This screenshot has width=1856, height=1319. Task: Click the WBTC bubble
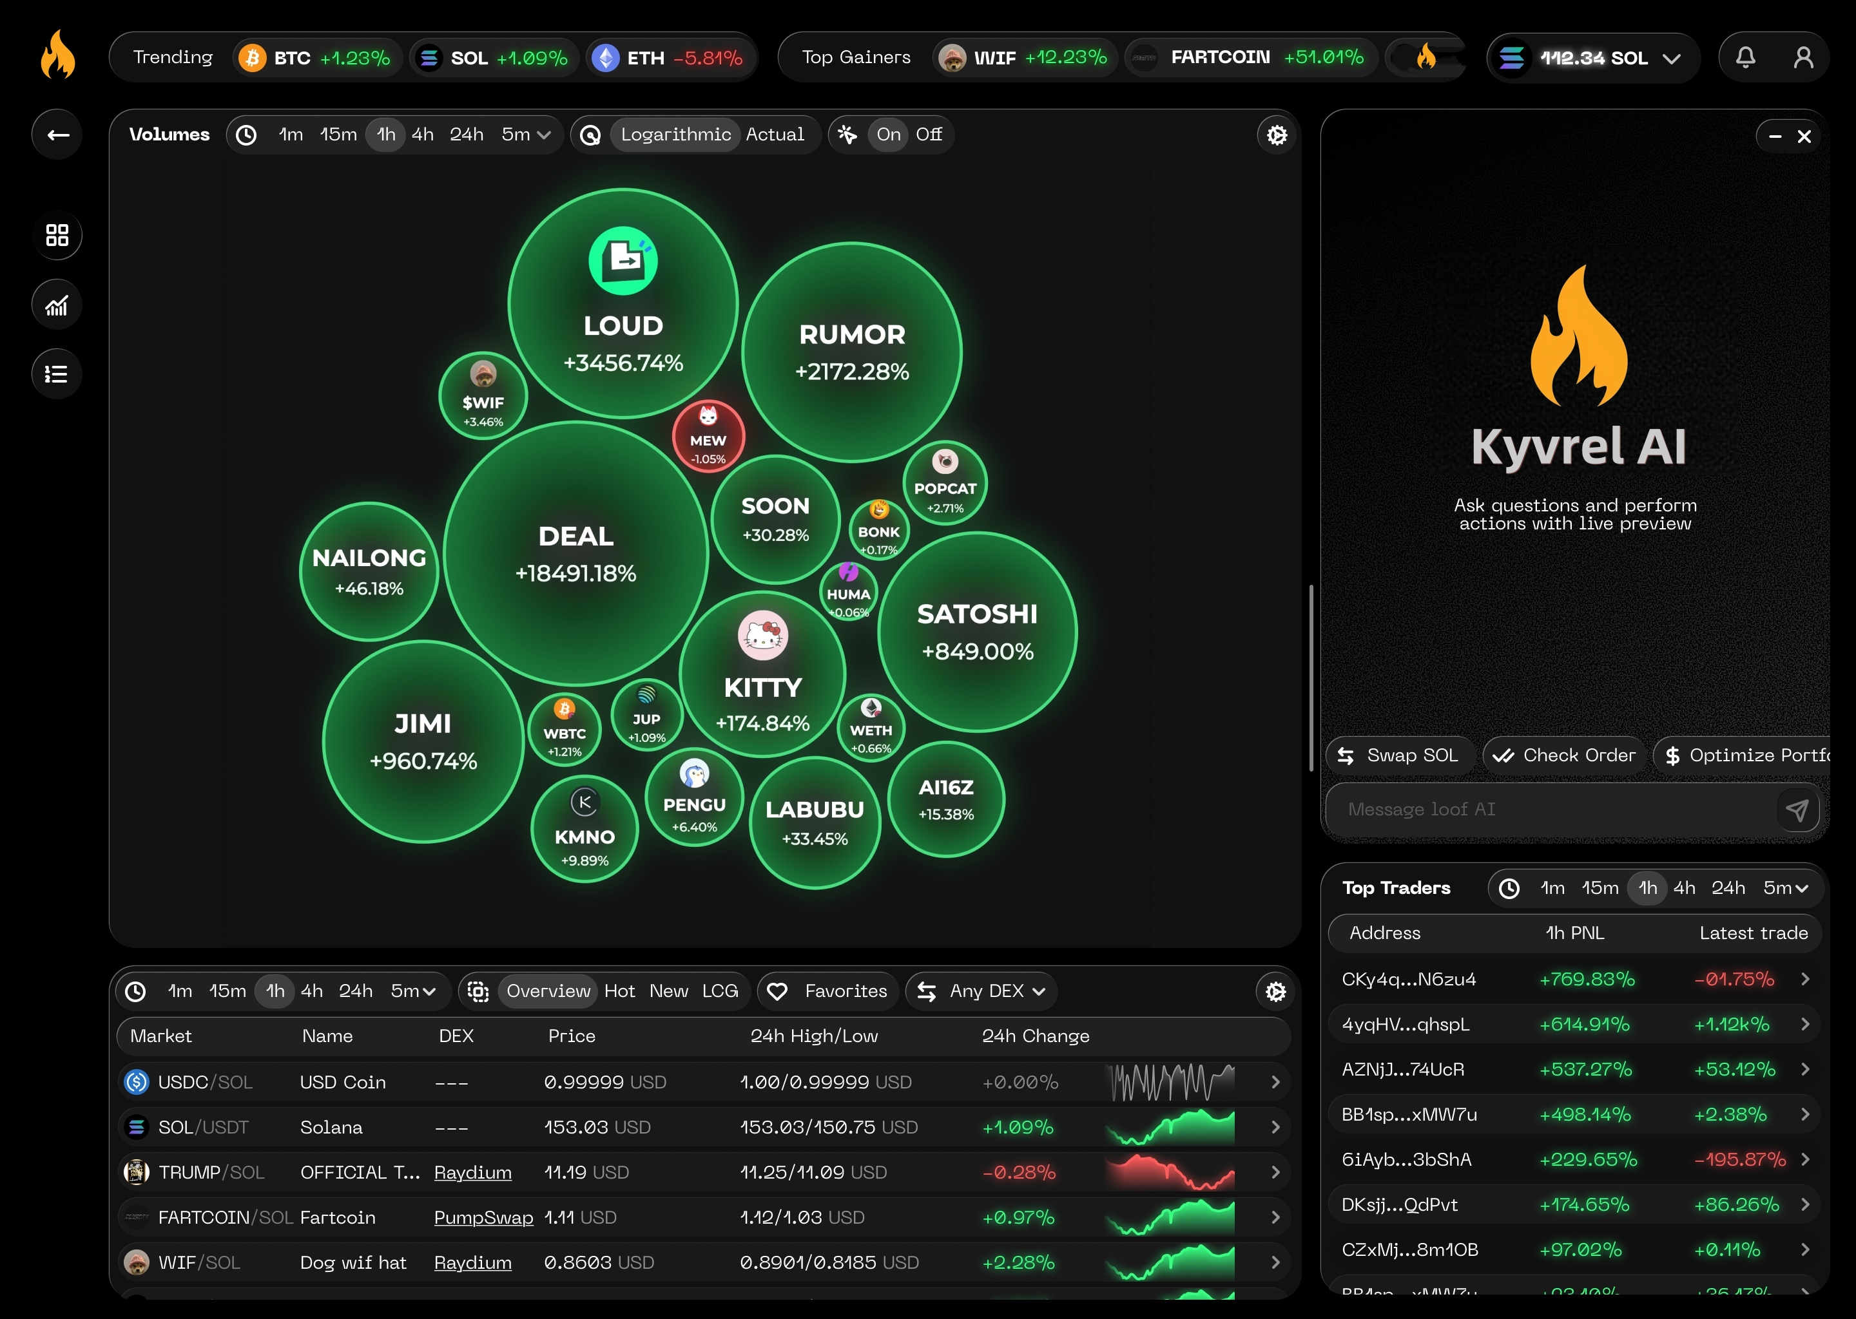click(564, 729)
